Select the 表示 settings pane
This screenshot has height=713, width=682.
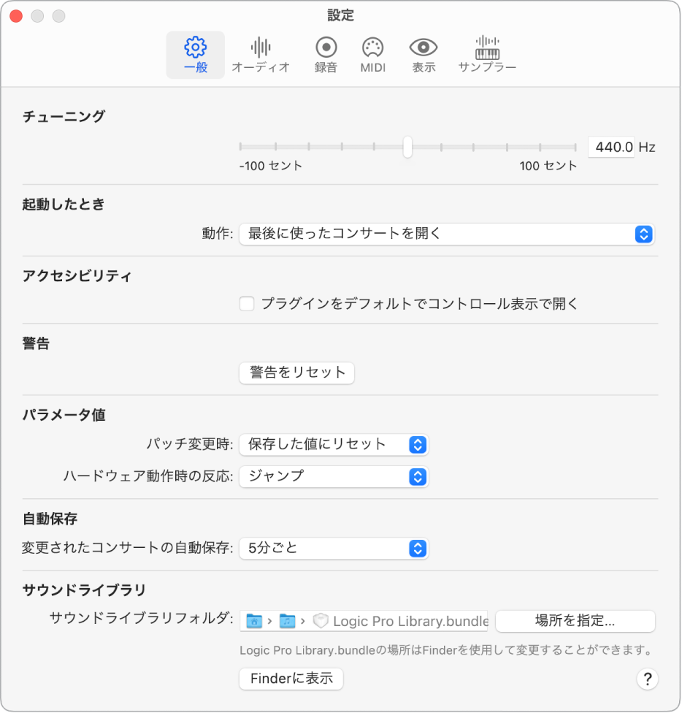coord(424,53)
